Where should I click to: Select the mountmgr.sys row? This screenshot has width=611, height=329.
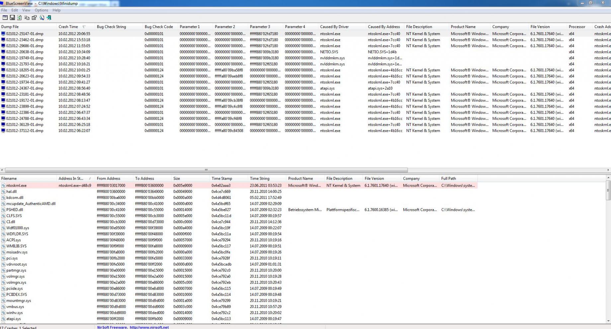coord(239,301)
